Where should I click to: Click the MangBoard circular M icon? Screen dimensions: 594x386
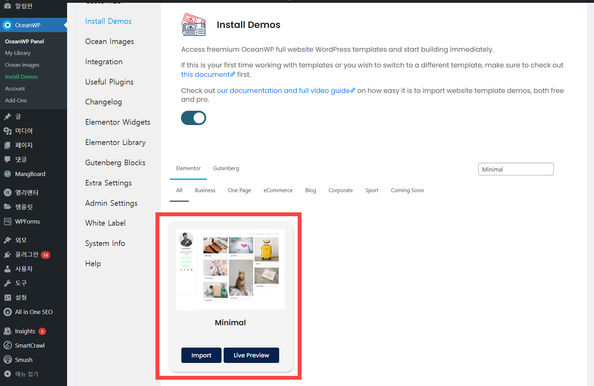point(7,174)
